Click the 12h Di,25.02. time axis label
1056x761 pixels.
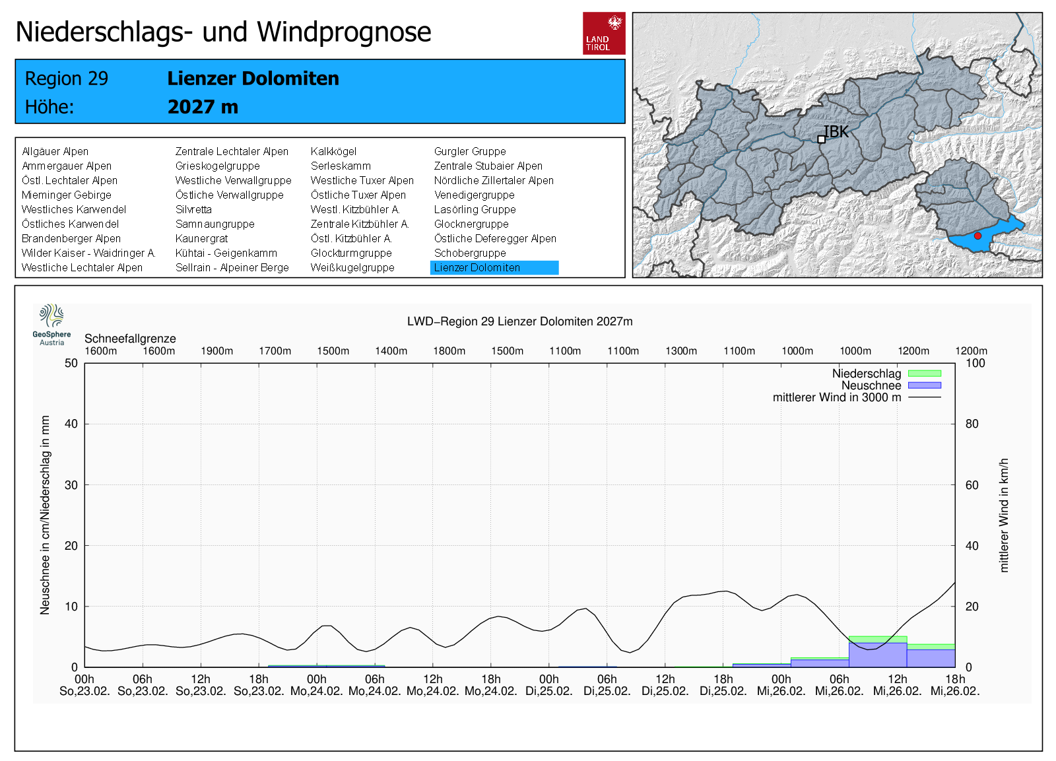665,685
